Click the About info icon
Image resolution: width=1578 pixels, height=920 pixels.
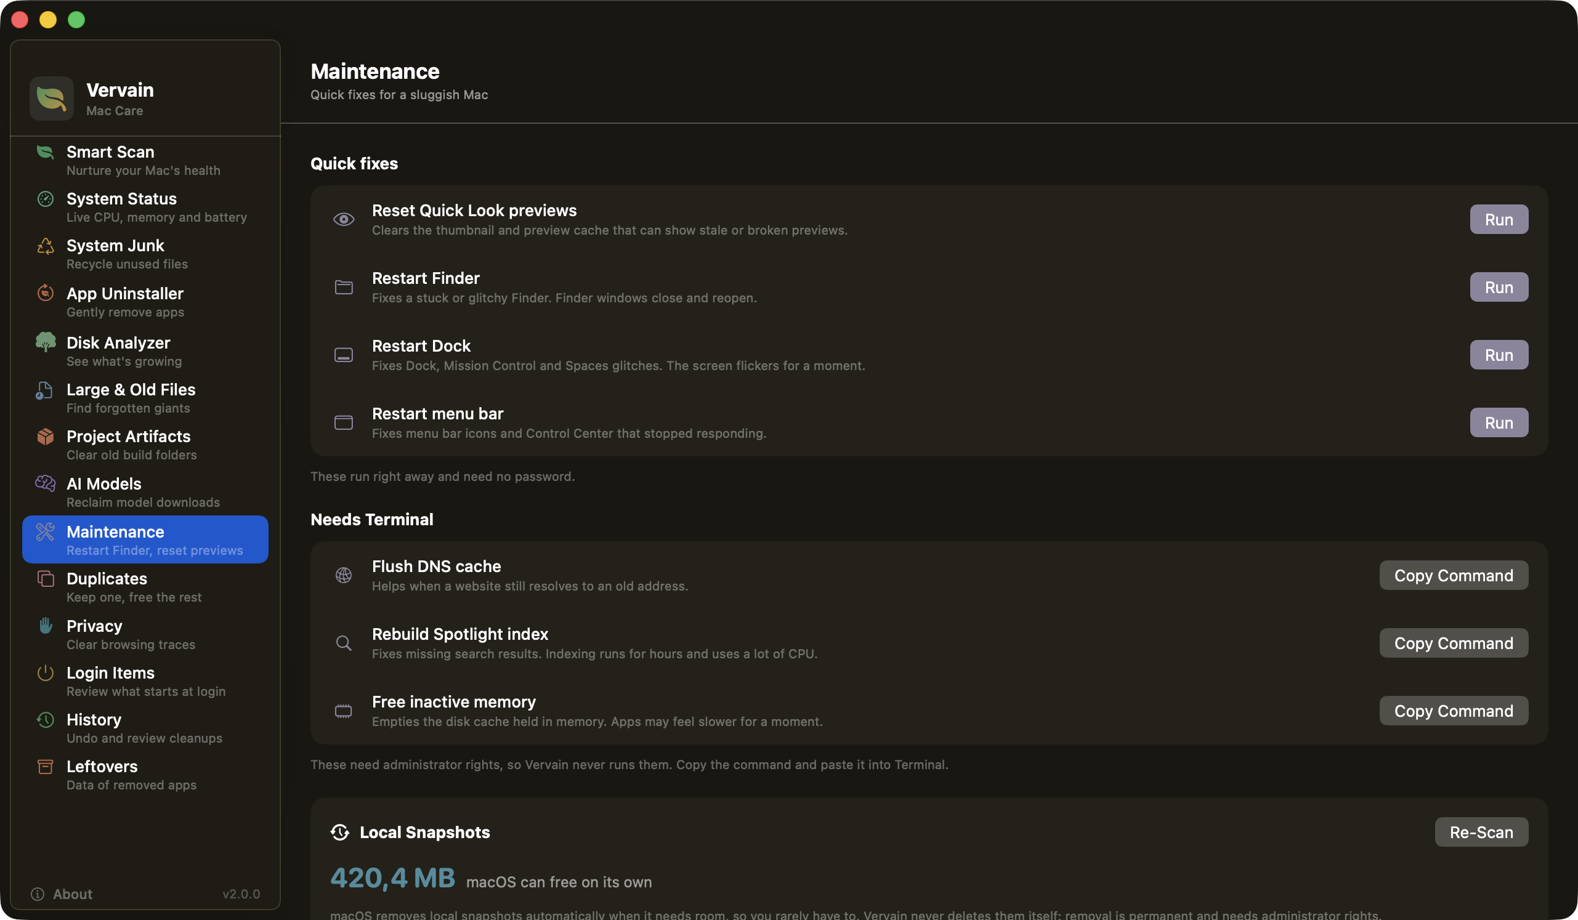pyautogui.click(x=38, y=894)
